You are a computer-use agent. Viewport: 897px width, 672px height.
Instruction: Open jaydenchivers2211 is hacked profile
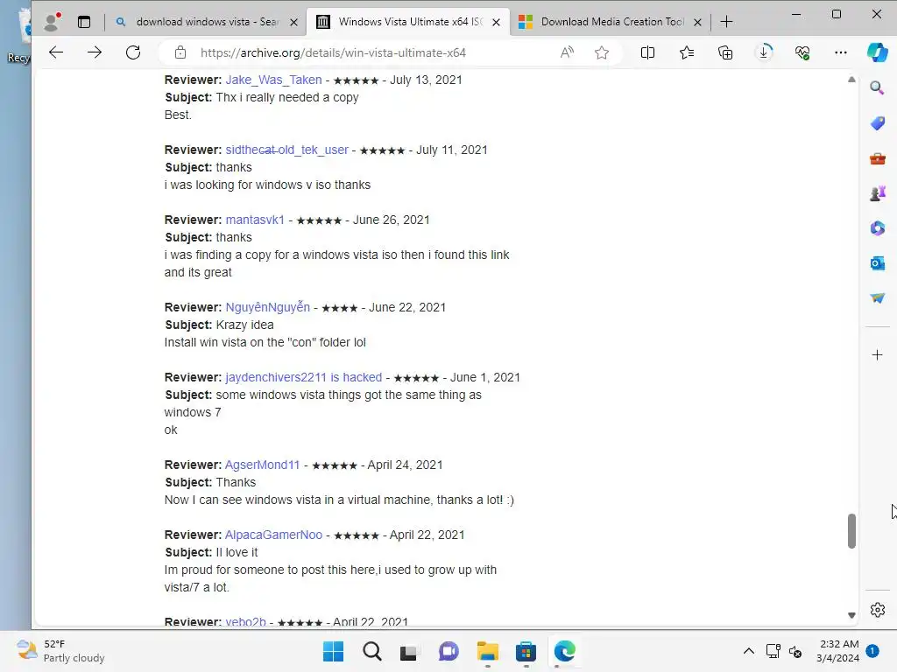(303, 377)
